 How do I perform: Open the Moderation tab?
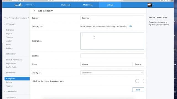point(88,5)
